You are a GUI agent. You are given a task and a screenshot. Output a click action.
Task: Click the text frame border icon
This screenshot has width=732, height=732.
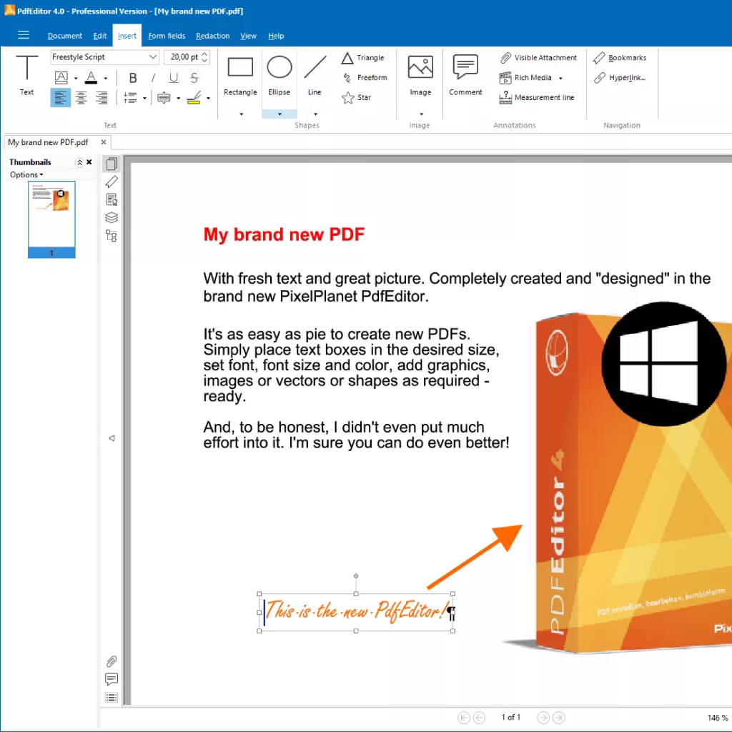pos(61,77)
